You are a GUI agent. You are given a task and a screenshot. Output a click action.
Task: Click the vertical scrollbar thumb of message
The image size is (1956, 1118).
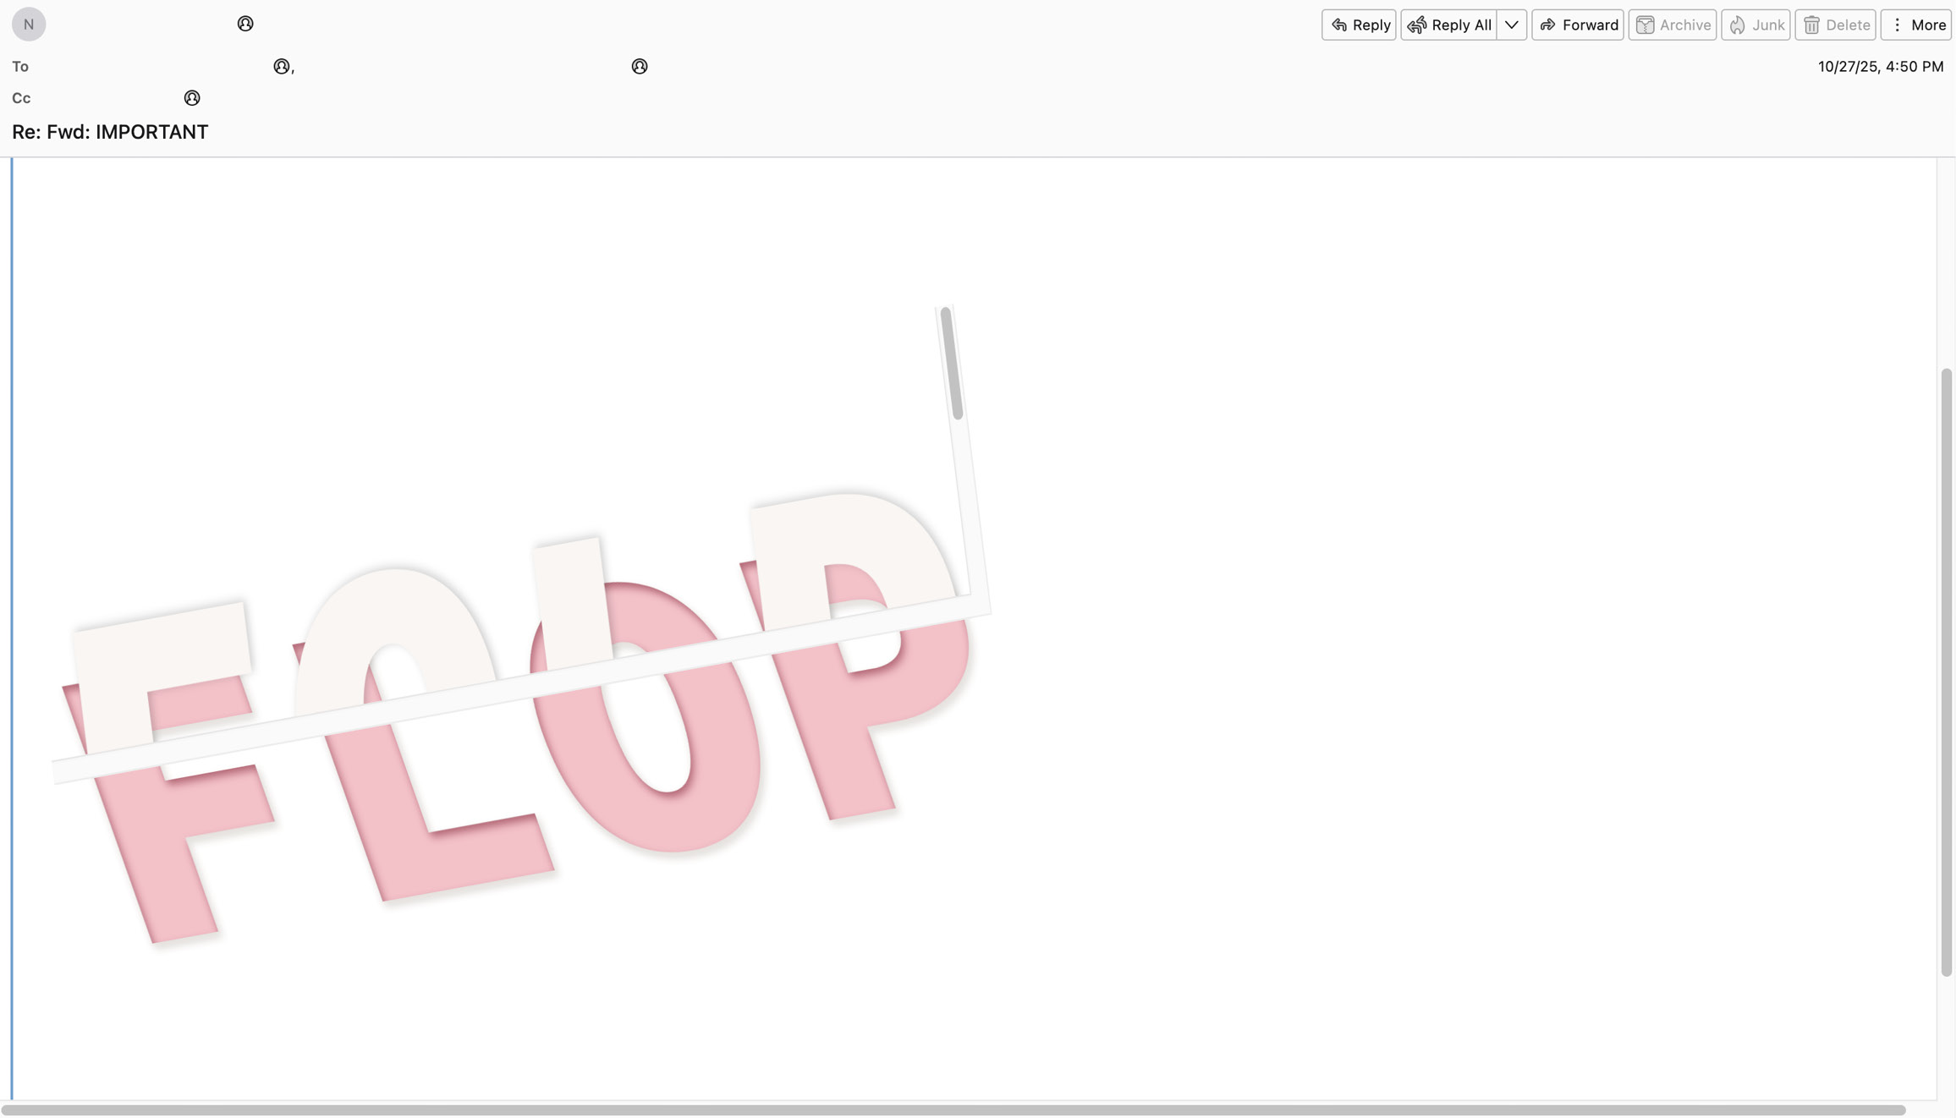[1946, 671]
